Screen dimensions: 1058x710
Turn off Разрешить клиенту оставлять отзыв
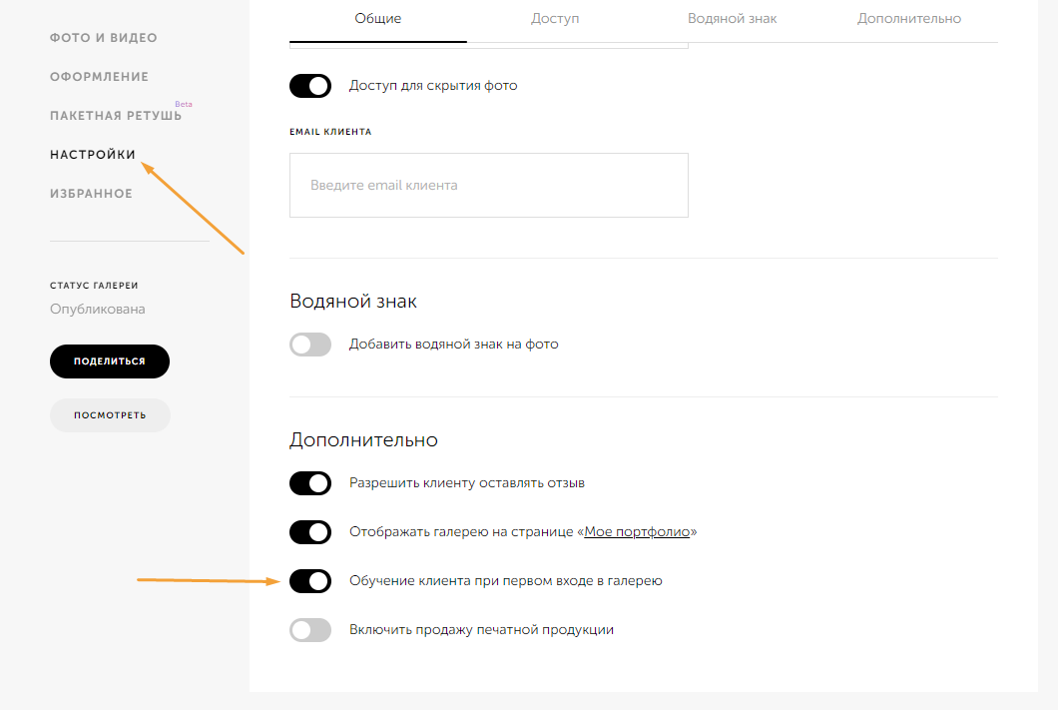(310, 483)
